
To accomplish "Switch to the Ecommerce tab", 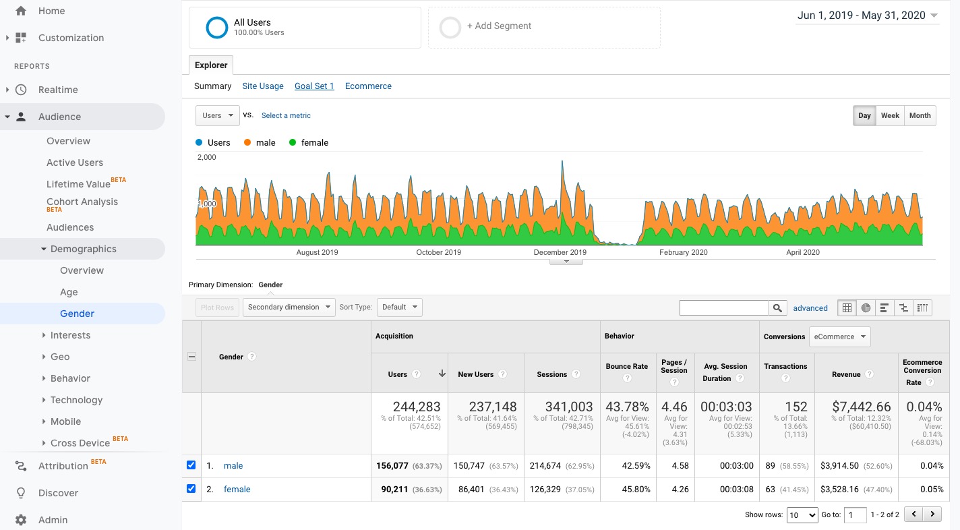I will click(368, 86).
